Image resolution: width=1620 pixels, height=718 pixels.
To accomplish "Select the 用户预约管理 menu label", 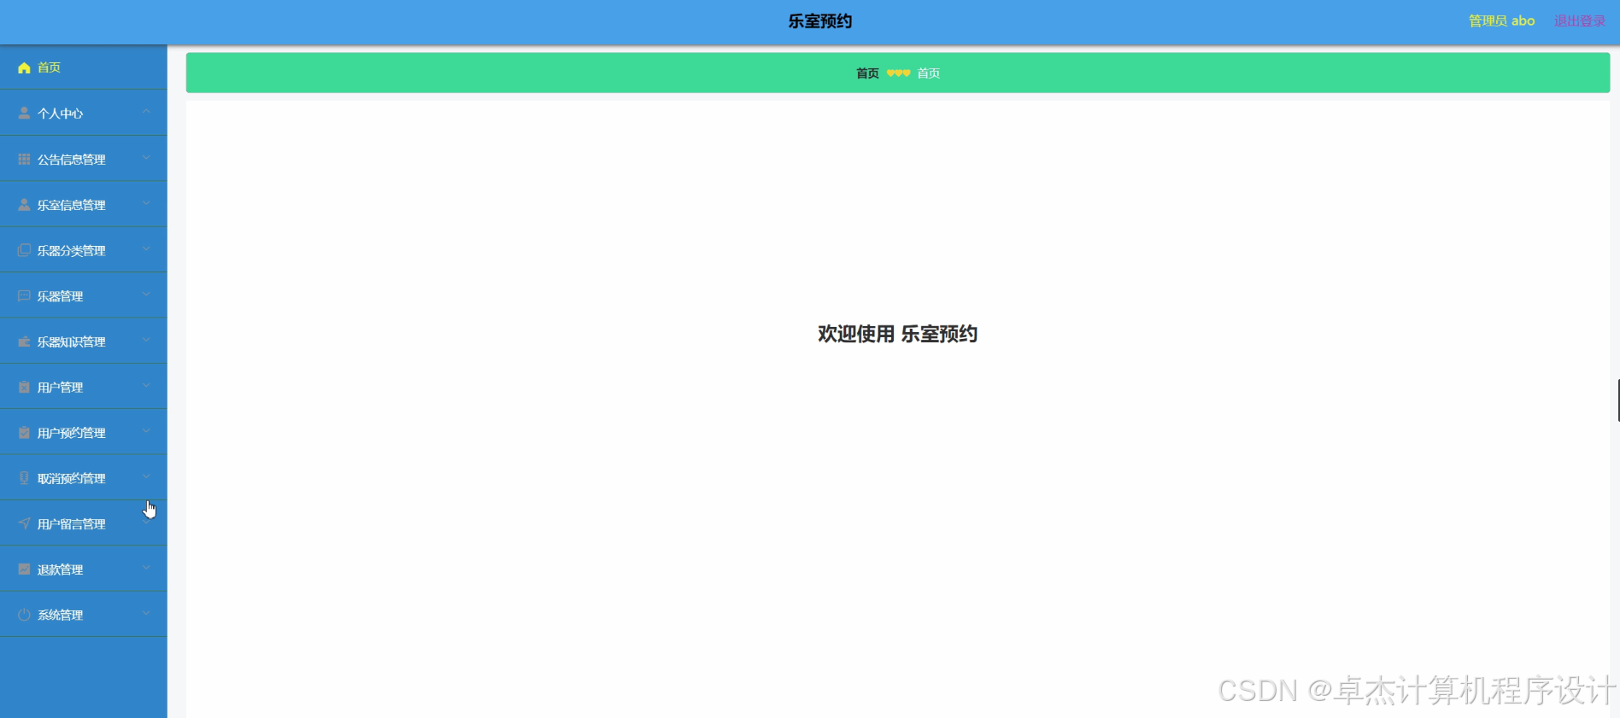I will coord(71,434).
